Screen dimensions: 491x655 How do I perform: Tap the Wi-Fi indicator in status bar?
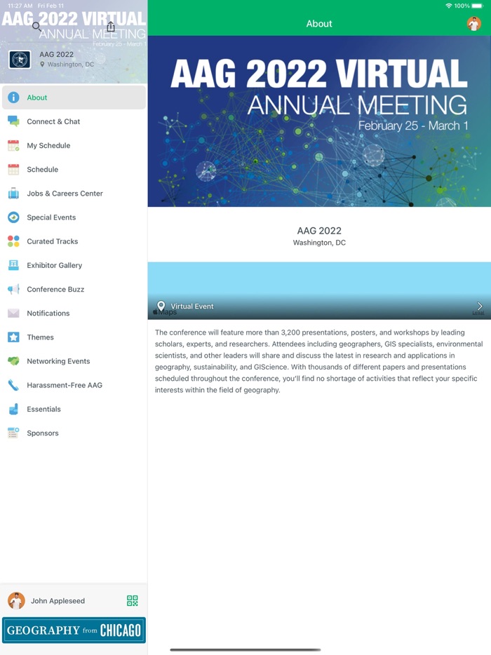pos(449,6)
